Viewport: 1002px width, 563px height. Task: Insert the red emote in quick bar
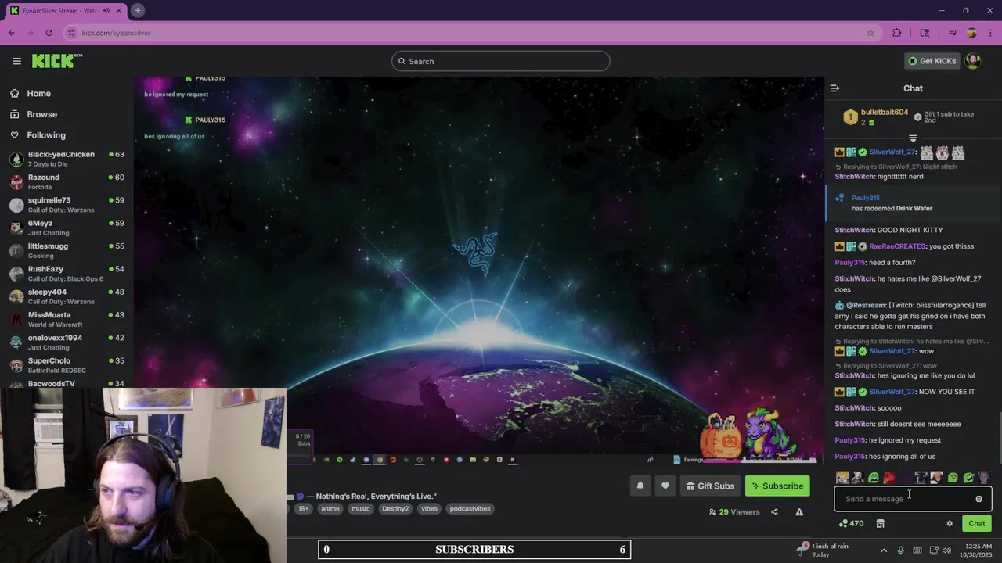[889, 478]
